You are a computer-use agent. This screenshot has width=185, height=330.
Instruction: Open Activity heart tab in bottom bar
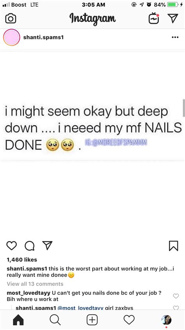pyautogui.click(x=129, y=320)
